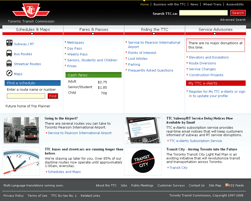Open Customer Surveys footer link
The image size is (251, 201).
click(171, 185)
